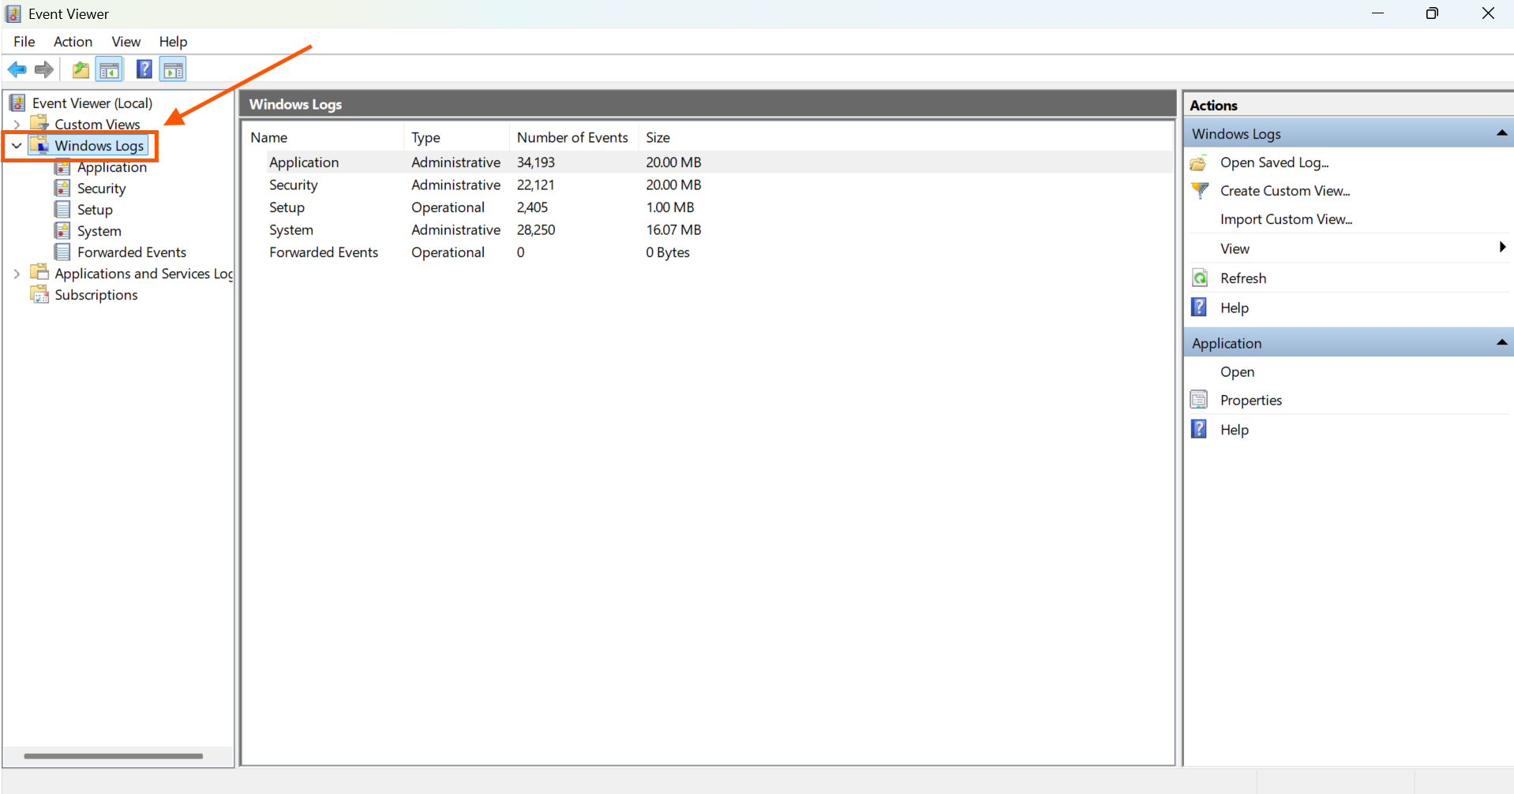Click the Windows Logs actions section header
This screenshot has height=794, width=1514.
tap(1348, 133)
